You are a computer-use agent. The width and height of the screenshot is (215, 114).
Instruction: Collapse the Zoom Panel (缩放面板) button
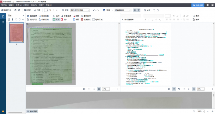click(x=32, y=111)
